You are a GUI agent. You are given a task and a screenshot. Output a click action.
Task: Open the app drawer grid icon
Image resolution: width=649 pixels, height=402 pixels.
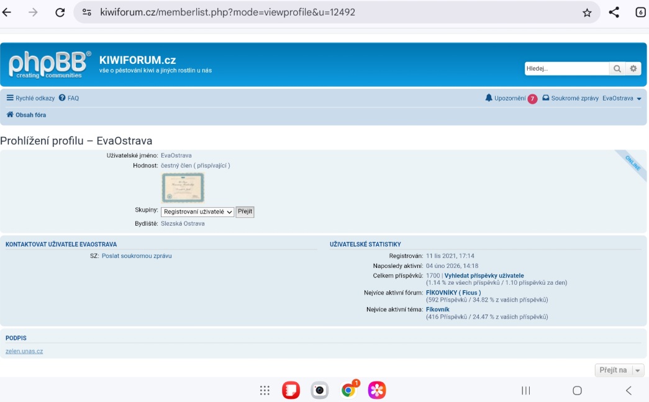coord(265,390)
